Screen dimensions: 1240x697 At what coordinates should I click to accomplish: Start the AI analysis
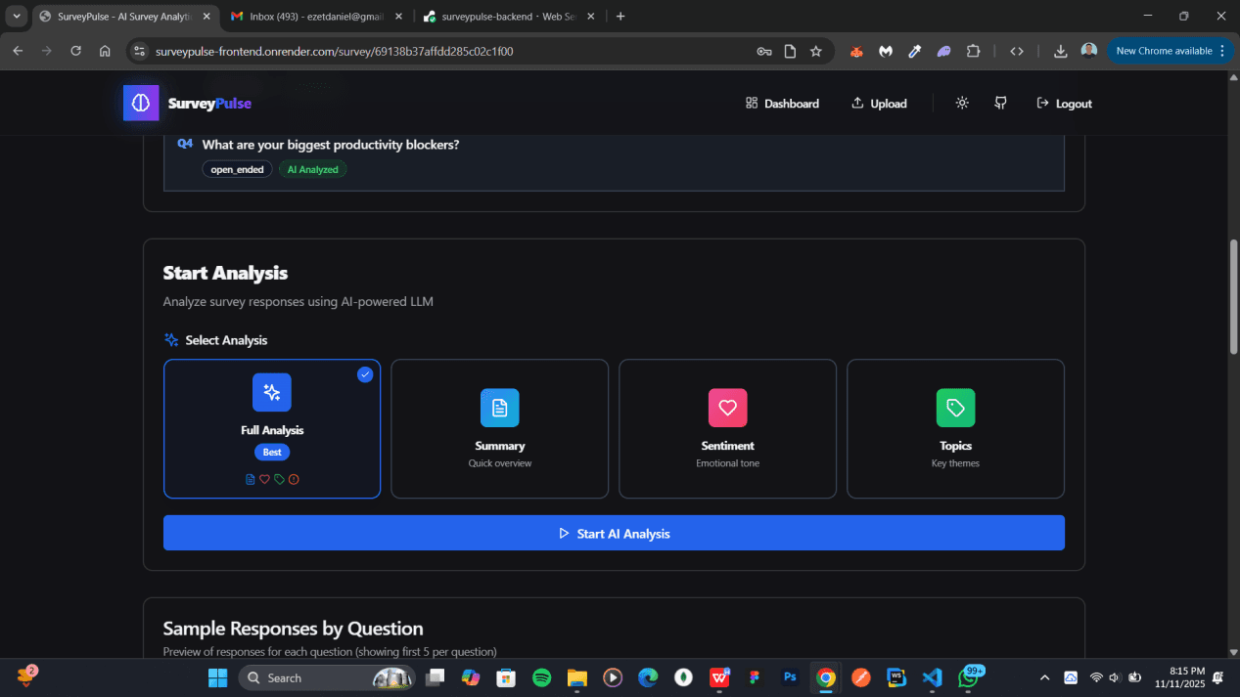(614, 533)
